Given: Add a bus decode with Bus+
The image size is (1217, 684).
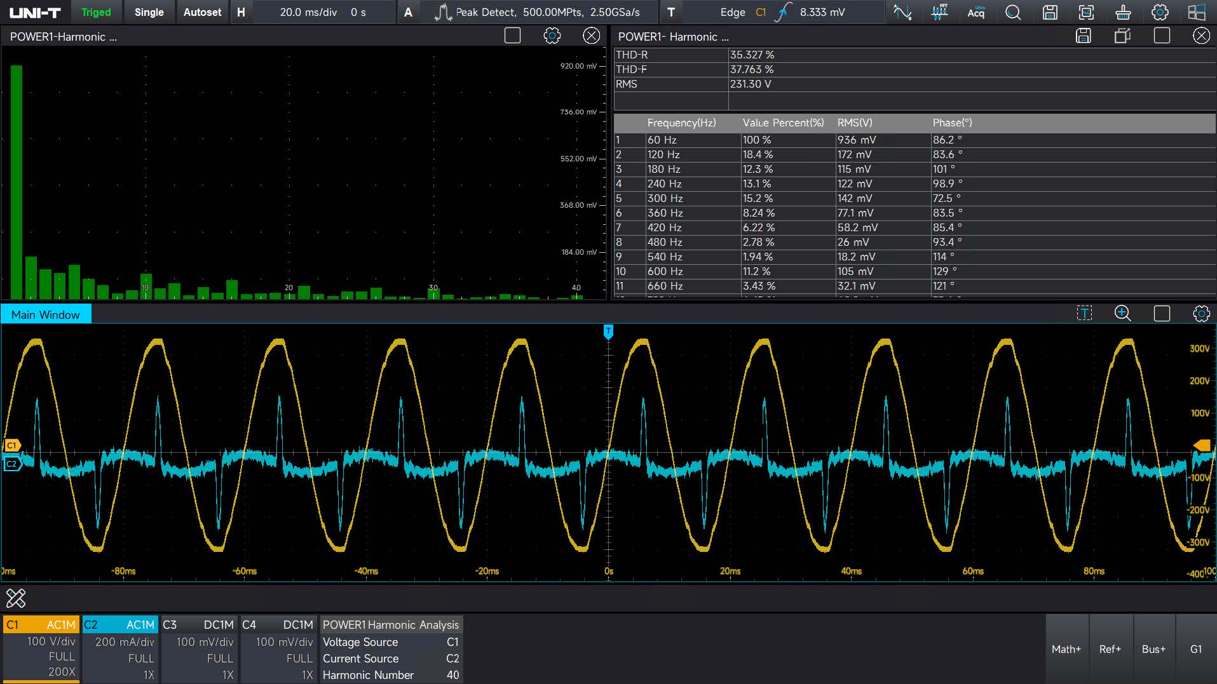Looking at the screenshot, I should pos(1153,649).
